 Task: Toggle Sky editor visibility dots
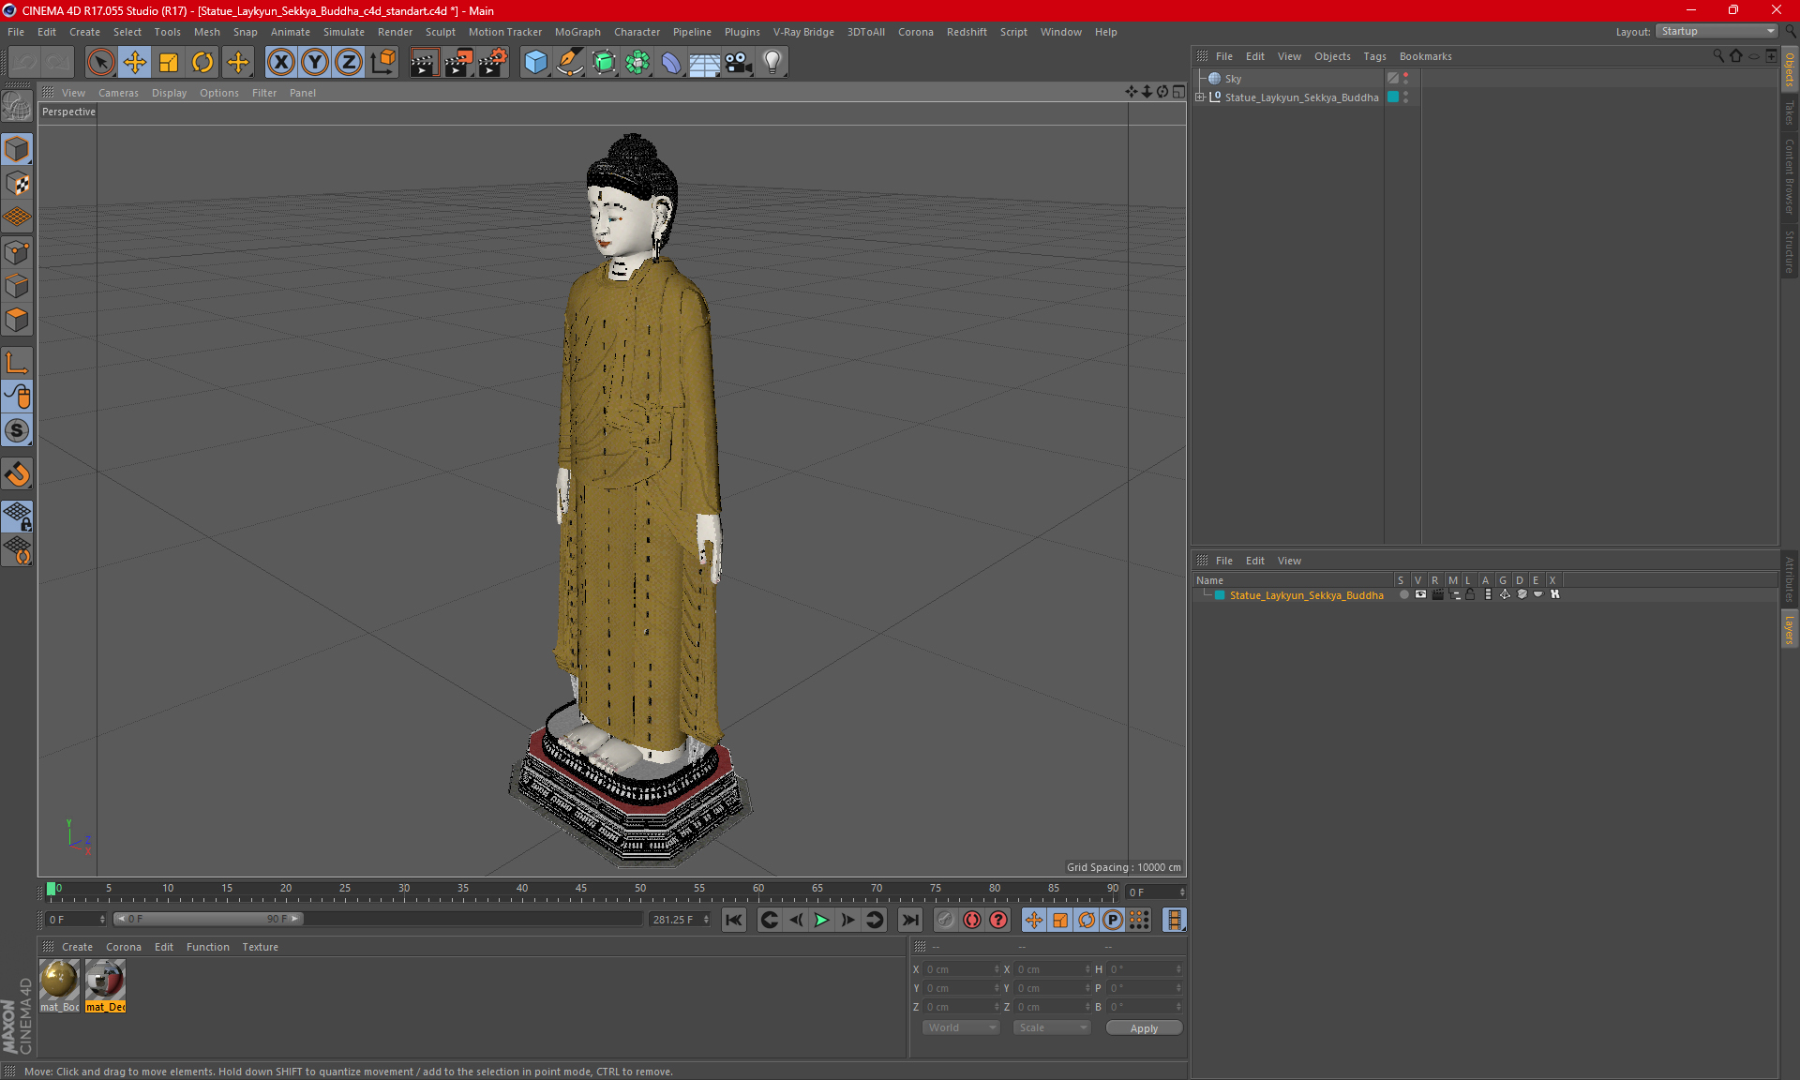point(1405,79)
